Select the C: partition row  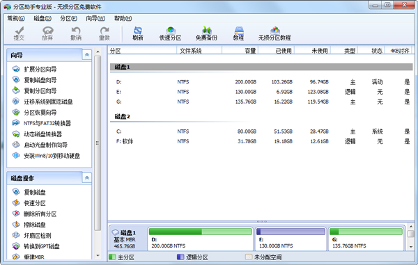click(261, 131)
